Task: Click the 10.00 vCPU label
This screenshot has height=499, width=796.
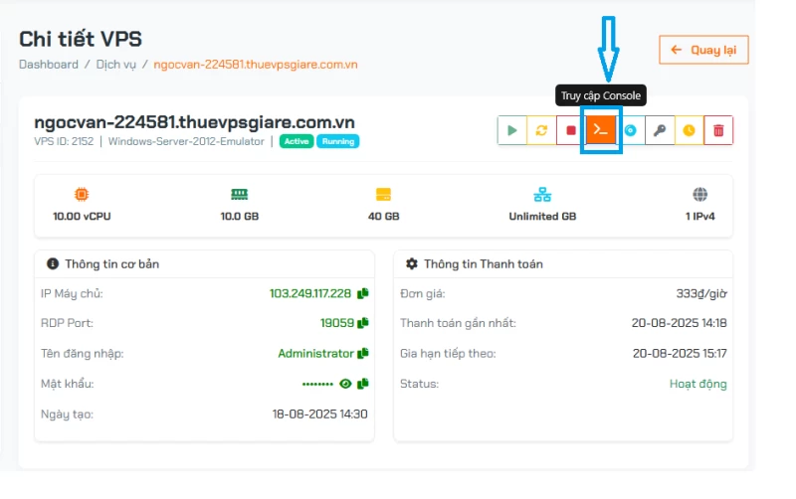Action: (x=82, y=216)
